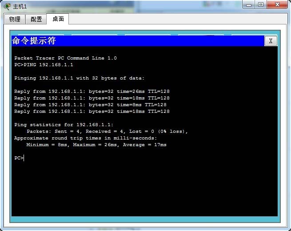Click the 主机1 window icon
Image resolution: width=291 pixels, height=231 pixels.
(7, 7)
